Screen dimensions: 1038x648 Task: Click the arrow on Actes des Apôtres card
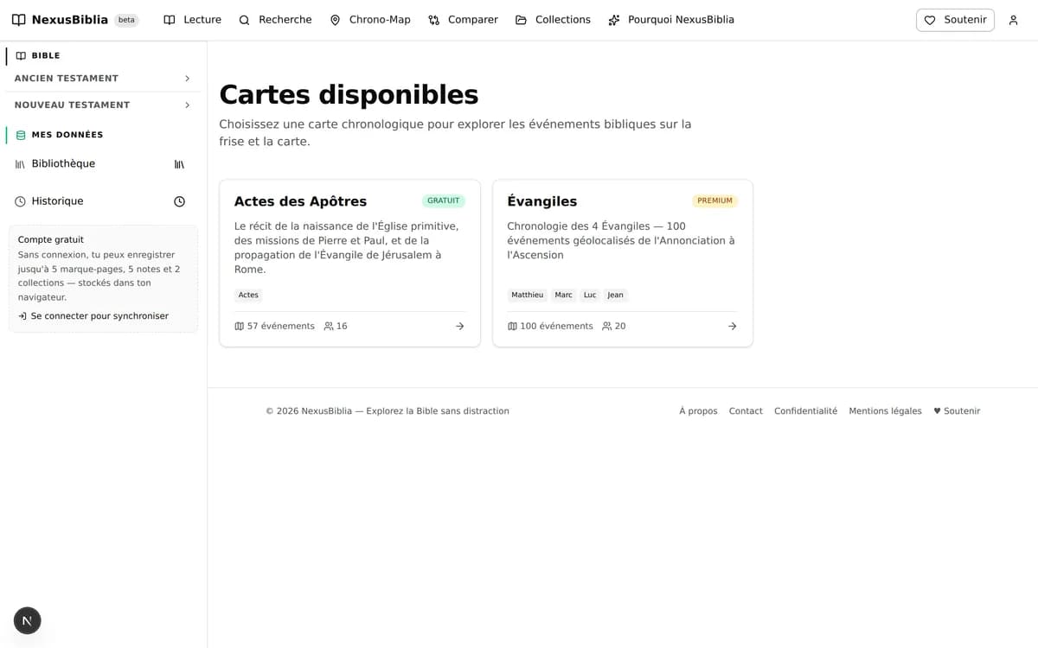coord(459,327)
